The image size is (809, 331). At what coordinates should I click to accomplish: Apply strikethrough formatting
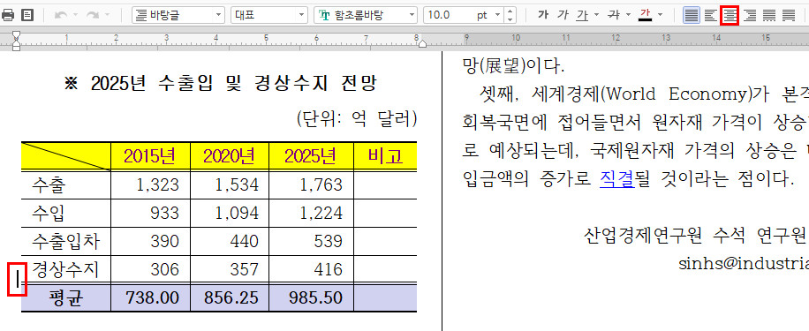[x=614, y=16]
